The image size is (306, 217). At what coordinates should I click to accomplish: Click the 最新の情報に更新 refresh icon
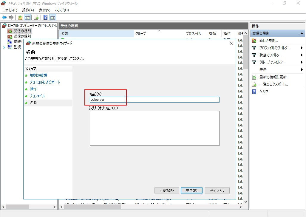(x=254, y=77)
